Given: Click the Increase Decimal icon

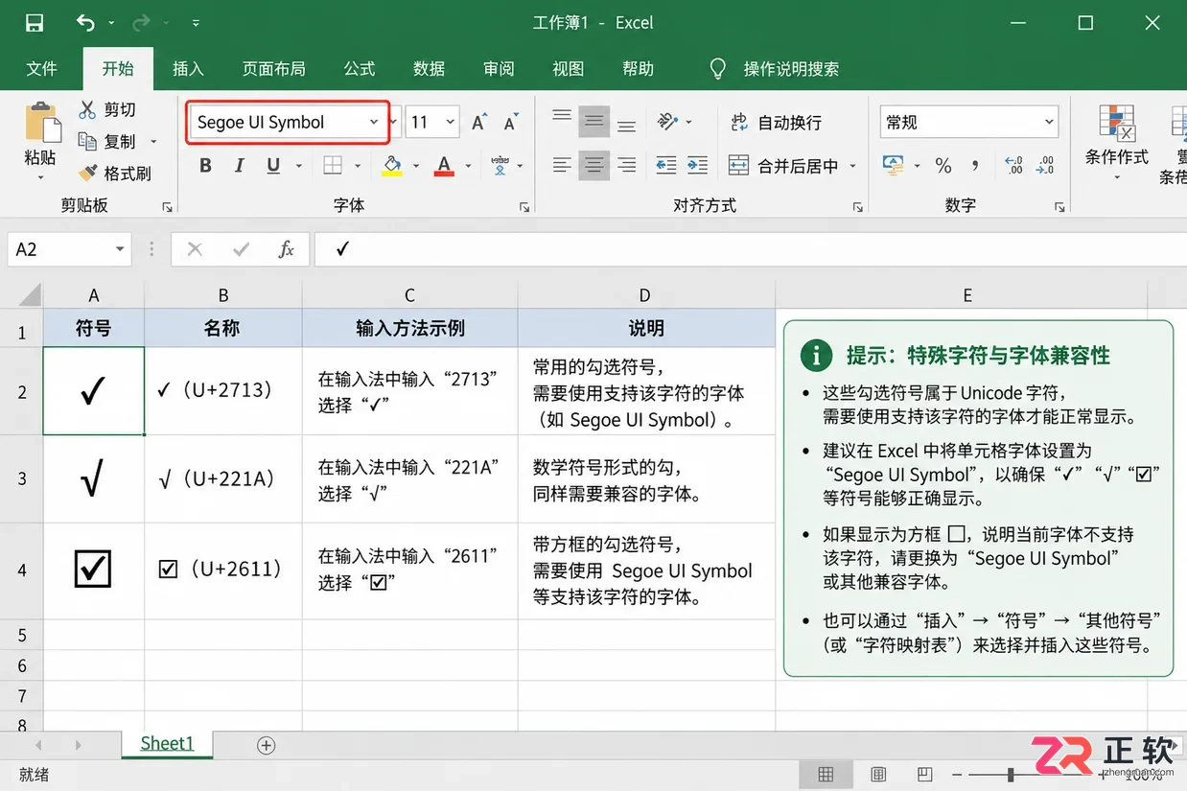Looking at the screenshot, I should (1014, 166).
